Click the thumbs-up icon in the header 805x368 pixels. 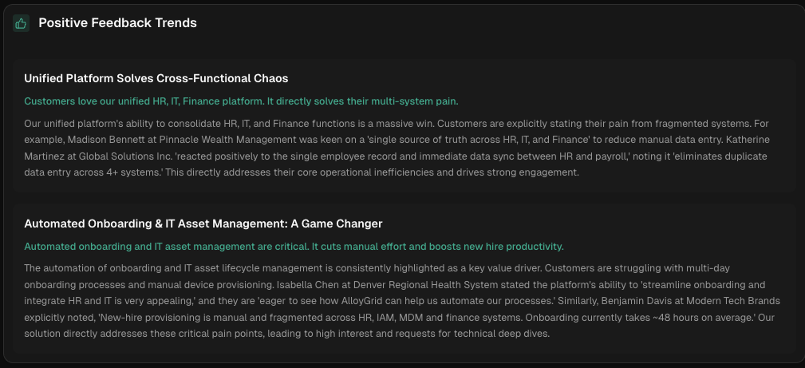tap(21, 23)
